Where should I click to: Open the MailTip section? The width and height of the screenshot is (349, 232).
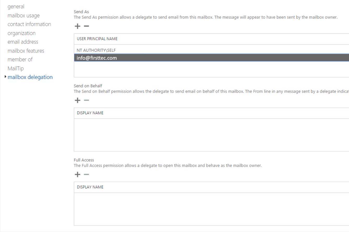(16, 68)
